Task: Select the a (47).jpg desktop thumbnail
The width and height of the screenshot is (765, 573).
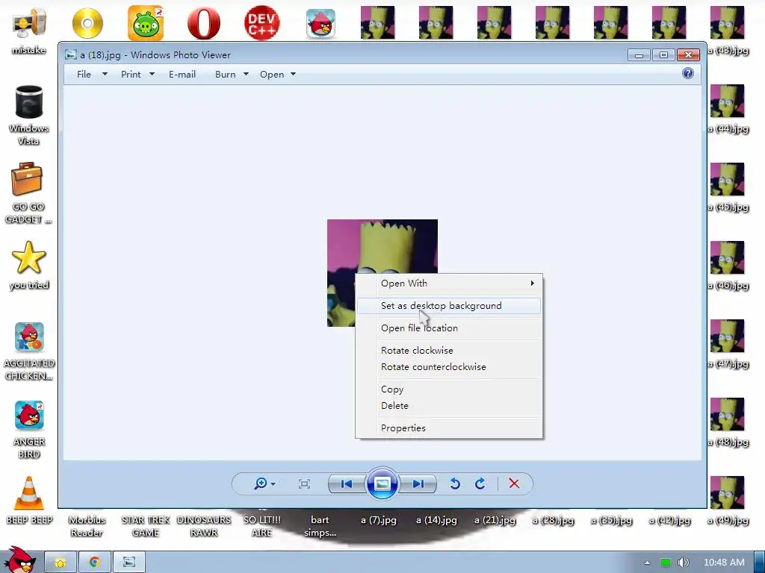Action: (x=728, y=336)
